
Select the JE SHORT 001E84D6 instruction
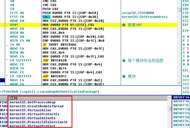coord(59,44)
